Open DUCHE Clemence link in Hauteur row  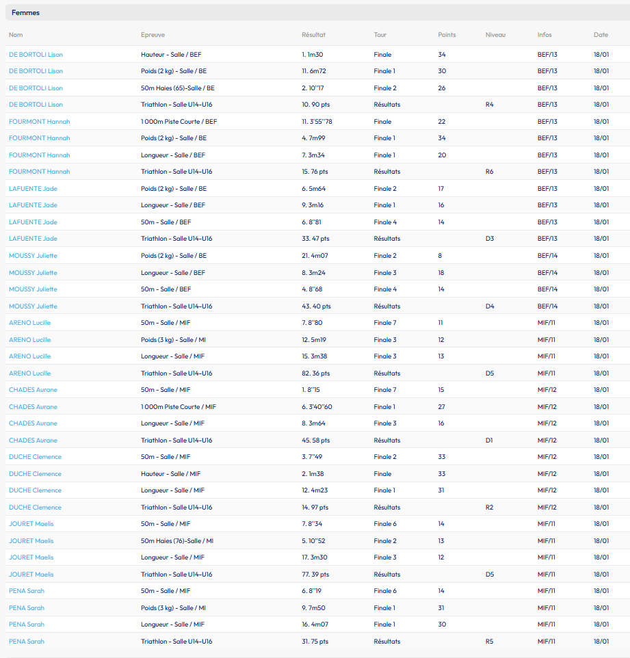point(35,474)
